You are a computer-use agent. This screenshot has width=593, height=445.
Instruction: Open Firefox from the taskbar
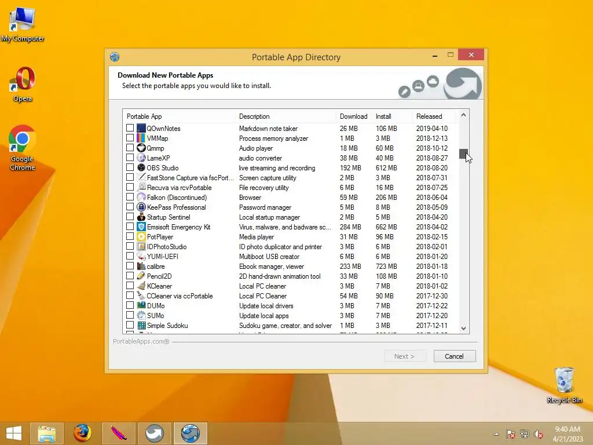point(82,433)
